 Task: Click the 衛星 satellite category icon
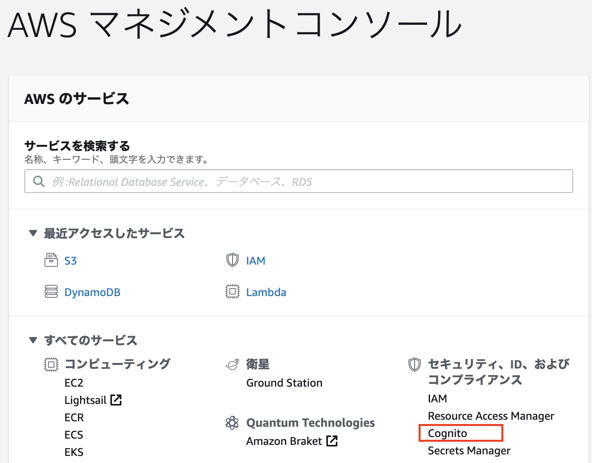click(233, 365)
